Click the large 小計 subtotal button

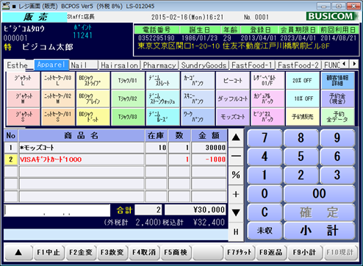point(319,231)
